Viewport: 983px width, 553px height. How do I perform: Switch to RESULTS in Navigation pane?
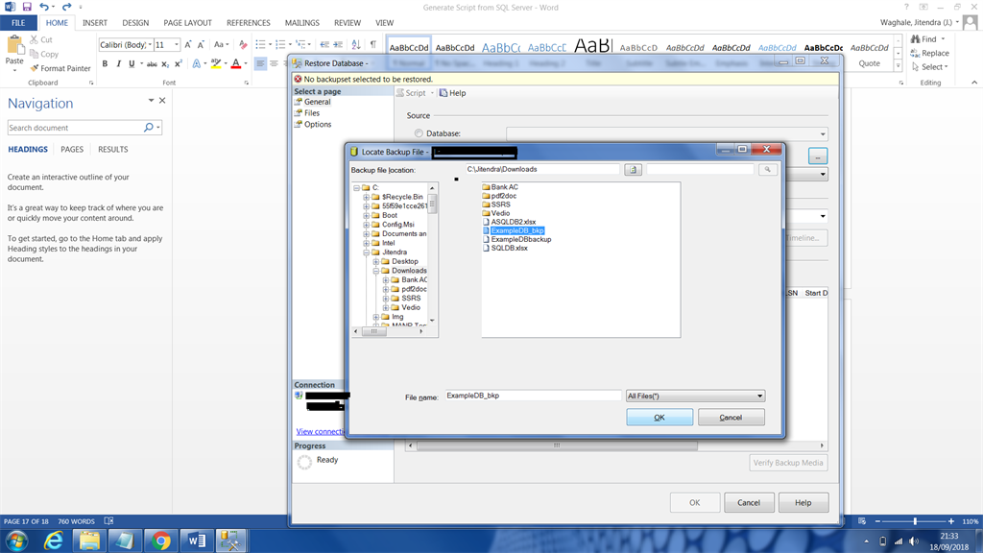pyautogui.click(x=113, y=149)
